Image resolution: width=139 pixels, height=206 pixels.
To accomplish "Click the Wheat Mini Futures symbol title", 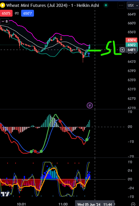I will 35,5.
